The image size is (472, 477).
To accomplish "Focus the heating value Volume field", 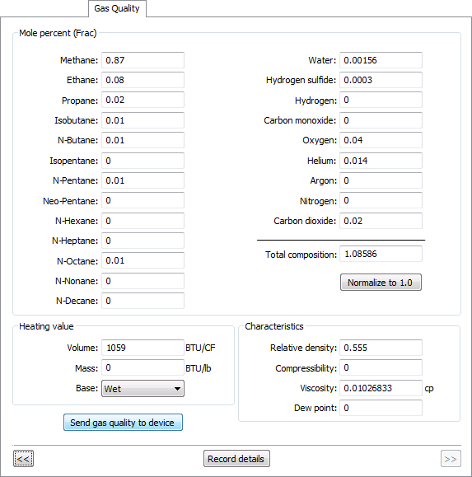I will pyautogui.click(x=143, y=348).
